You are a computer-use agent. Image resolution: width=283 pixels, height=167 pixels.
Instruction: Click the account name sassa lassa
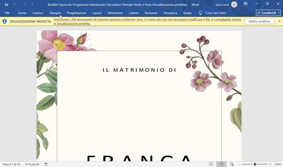coord(222,5)
